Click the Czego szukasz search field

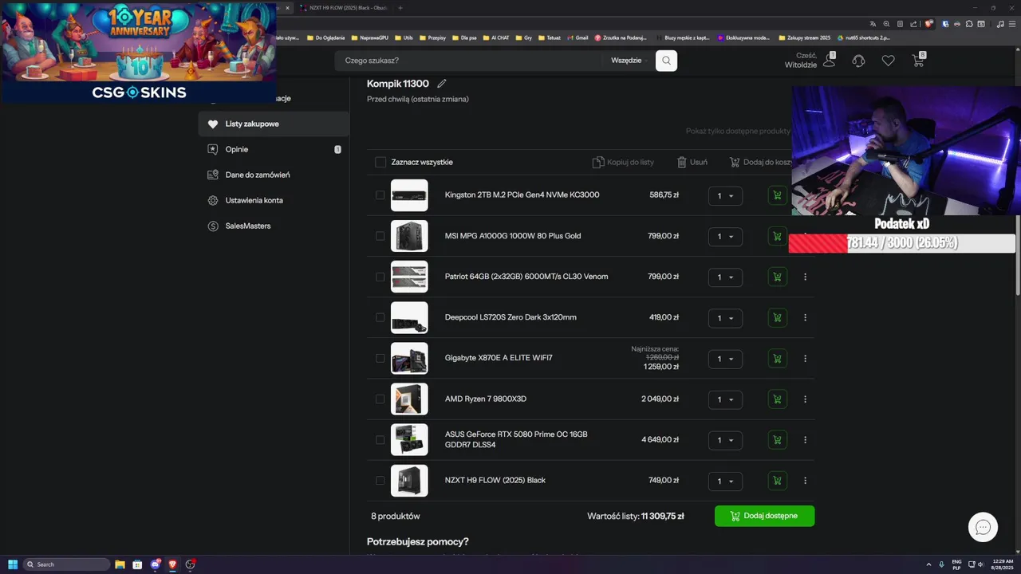(471, 61)
